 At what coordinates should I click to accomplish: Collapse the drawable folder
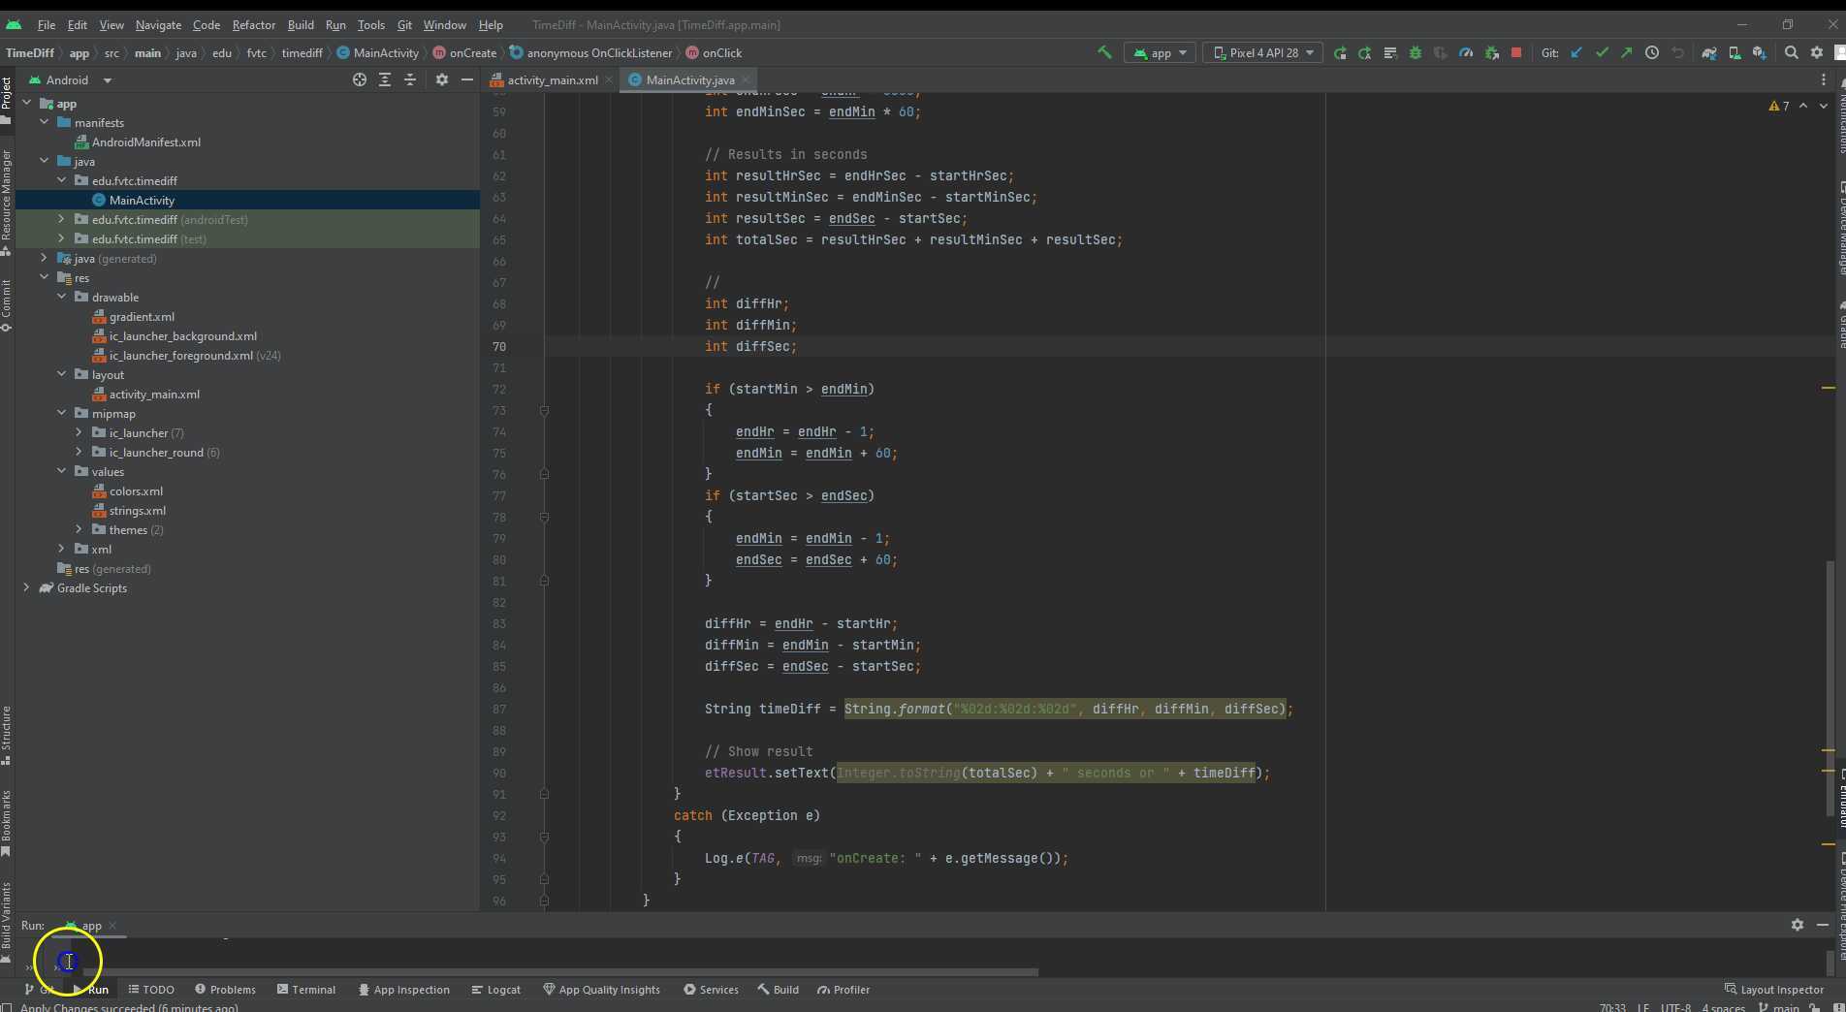(x=62, y=298)
